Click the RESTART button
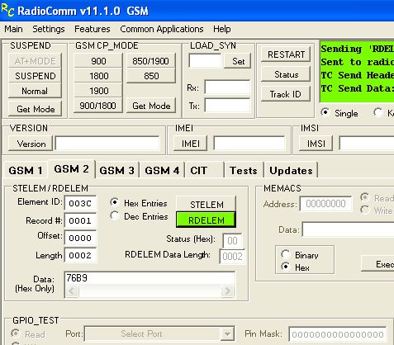This screenshot has height=345, width=394. coord(286,54)
